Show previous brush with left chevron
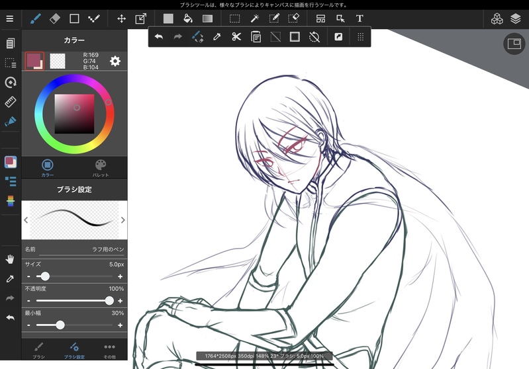529x369 pixels. coord(26,220)
